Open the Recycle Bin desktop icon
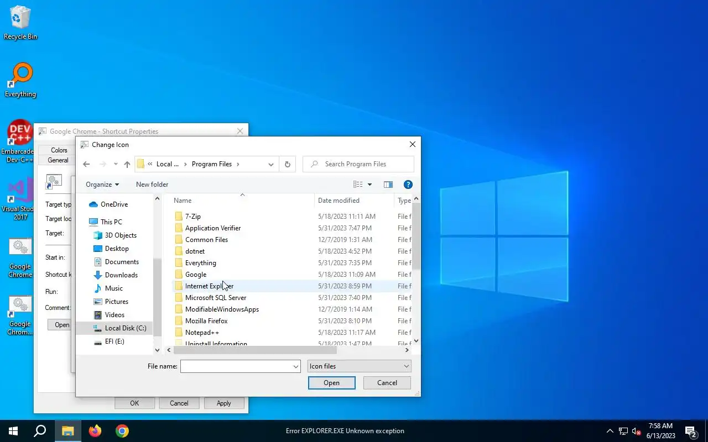 (x=20, y=23)
